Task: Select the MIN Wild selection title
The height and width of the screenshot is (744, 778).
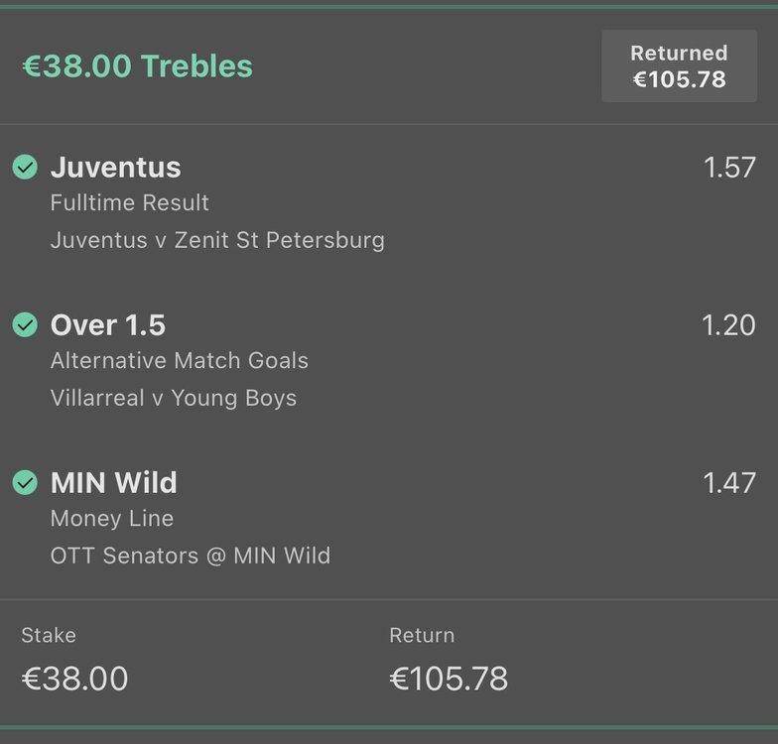Action: (113, 483)
